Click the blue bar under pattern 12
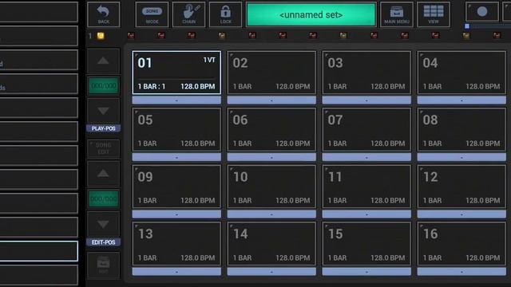 click(461, 214)
